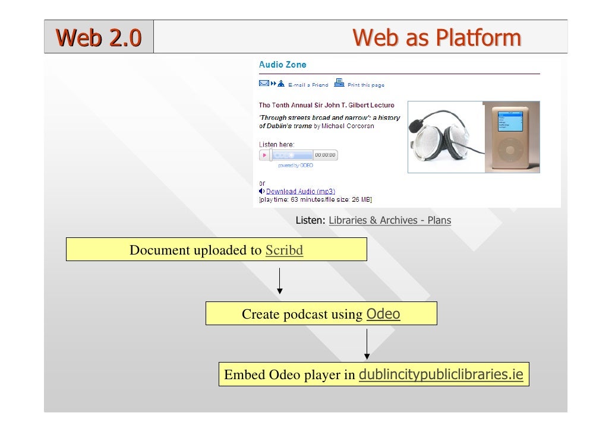Click the Web as Platform title

(437, 37)
